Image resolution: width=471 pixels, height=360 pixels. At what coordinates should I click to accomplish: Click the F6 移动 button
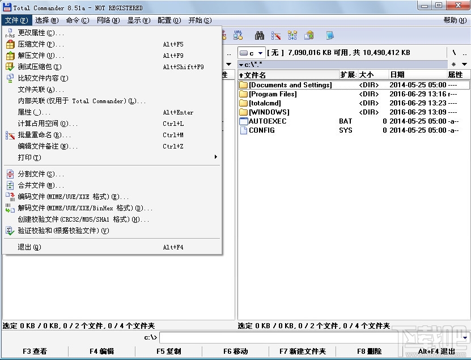(236, 351)
